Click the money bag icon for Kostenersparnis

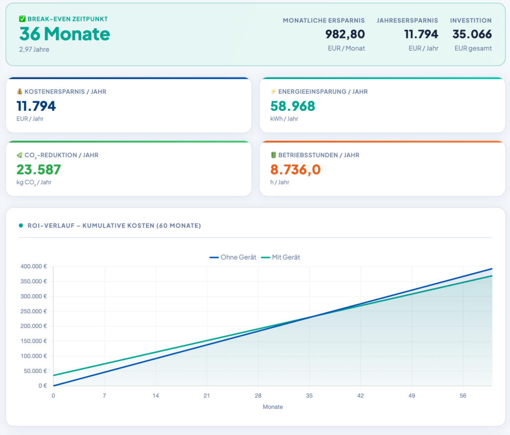tap(19, 92)
